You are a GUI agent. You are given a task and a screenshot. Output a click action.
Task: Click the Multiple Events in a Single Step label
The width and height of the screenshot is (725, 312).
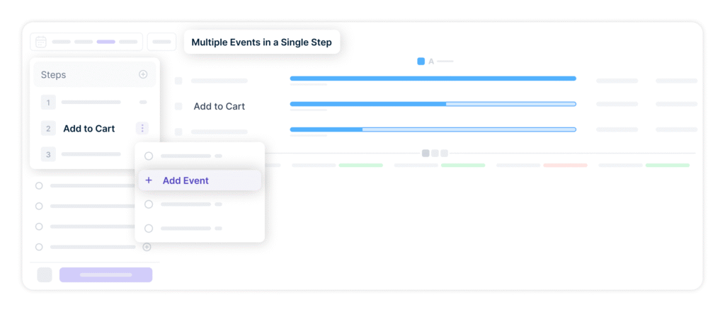262,42
